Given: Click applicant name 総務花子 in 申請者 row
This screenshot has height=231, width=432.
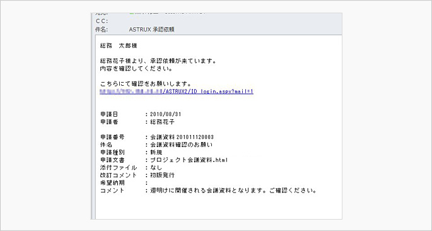Looking at the screenshot, I should (162, 122).
